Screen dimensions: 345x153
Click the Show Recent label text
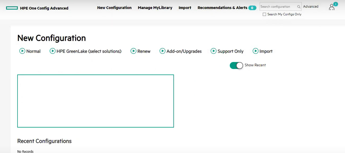[255, 65]
